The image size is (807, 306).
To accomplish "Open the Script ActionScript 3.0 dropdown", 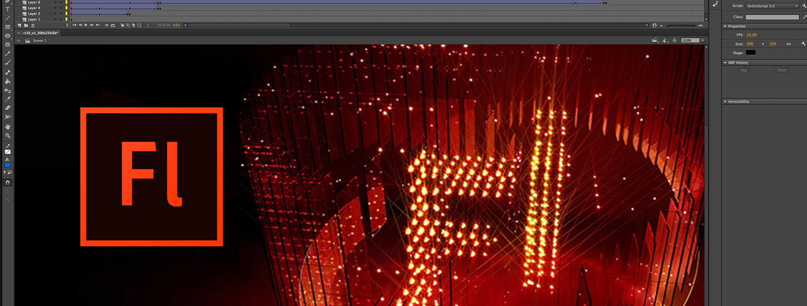I will click(772, 6).
